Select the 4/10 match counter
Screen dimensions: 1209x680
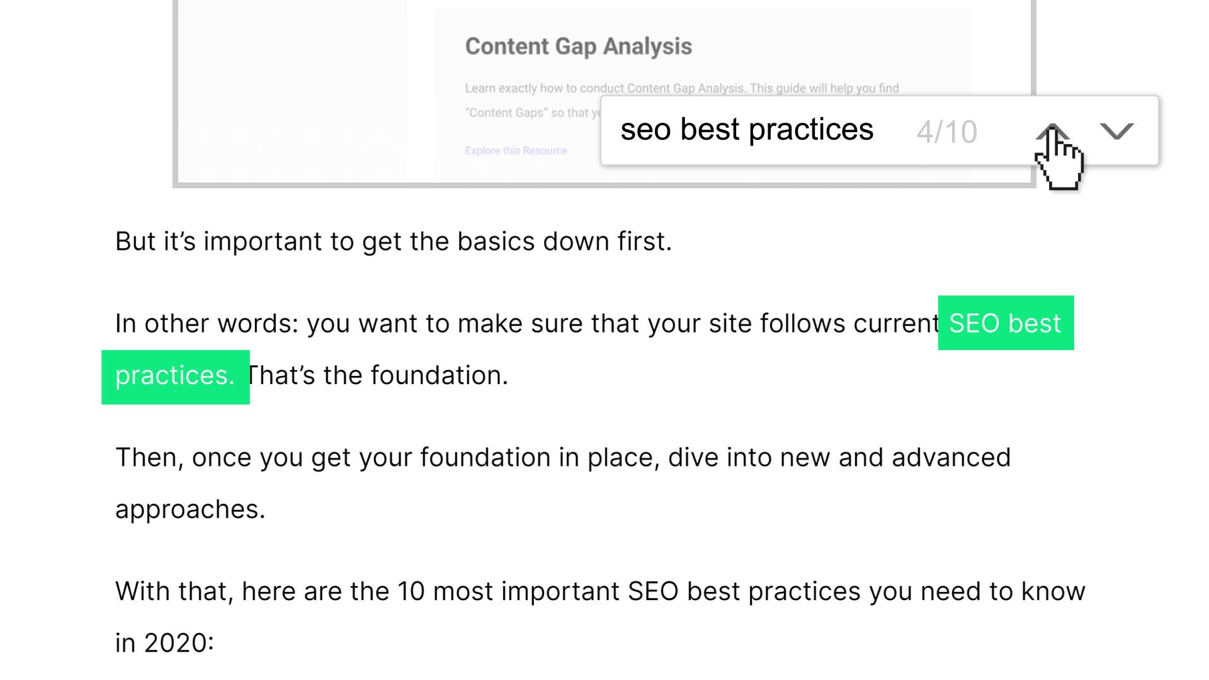(x=946, y=132)
